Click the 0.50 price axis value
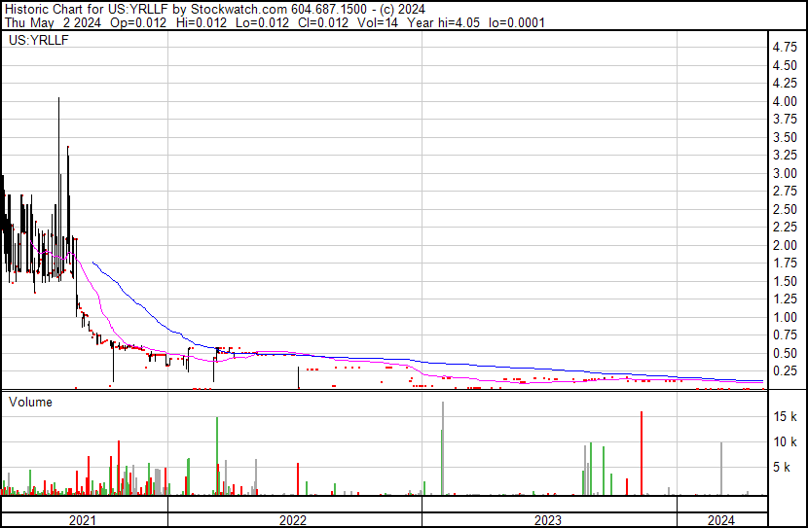808x528 pixels. pos(785,354)
